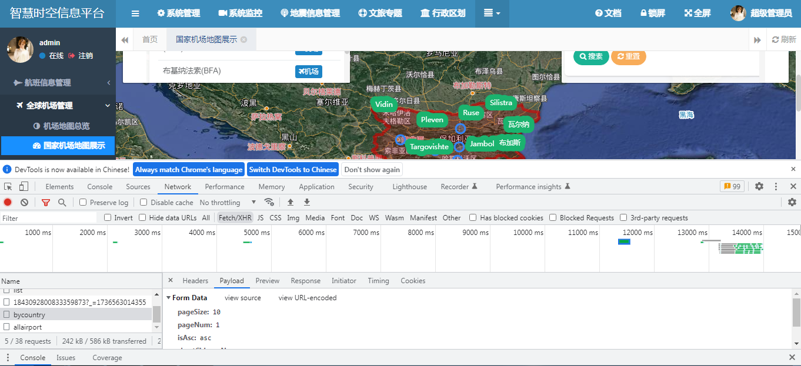Screen dimensions: 801x366
Task: Open 系统监控 top menu
Action: 240,14
